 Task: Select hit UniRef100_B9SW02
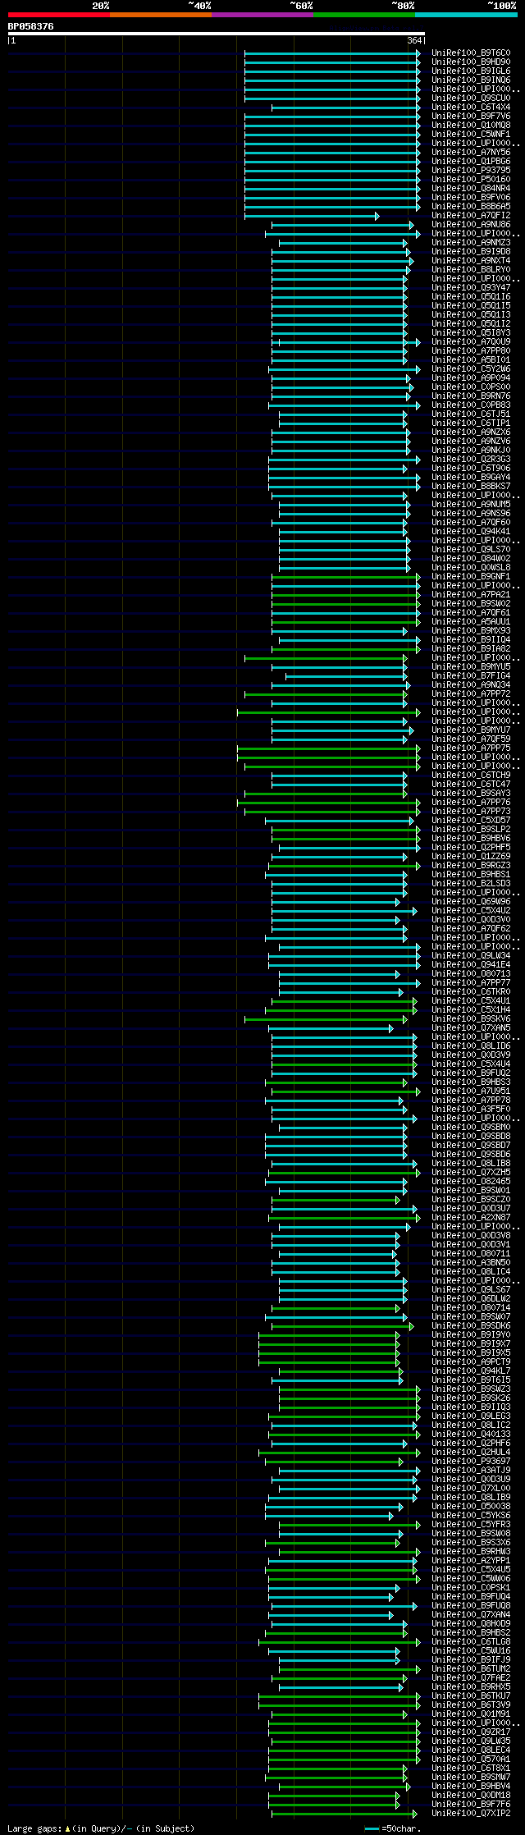(x=471, y=604)
